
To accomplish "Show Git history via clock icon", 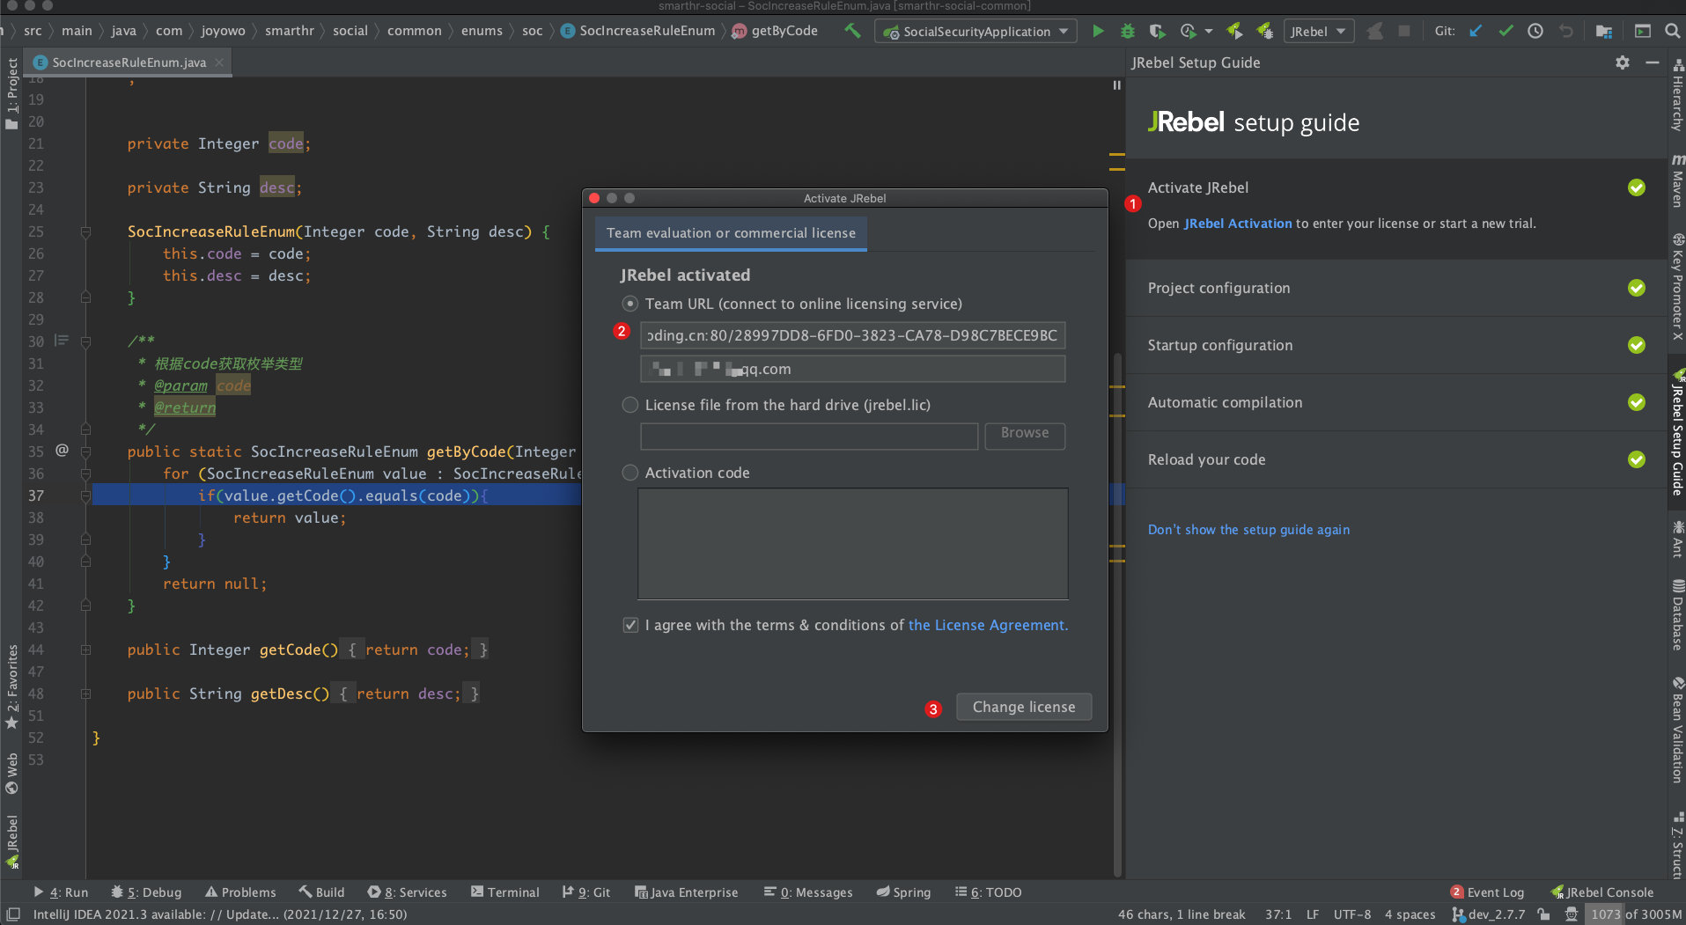I will tap(1535, 31).
